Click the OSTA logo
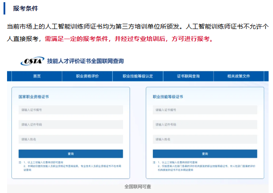The height and width of the screenshot is (193, 273). [x=31, y=61]
